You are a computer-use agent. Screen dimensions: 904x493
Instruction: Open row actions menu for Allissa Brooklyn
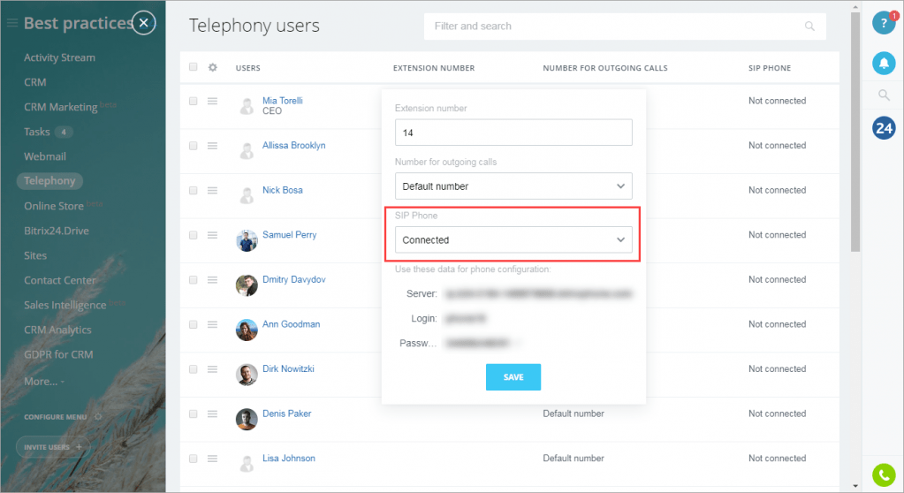pyautogui.click(x=212, y=146)
